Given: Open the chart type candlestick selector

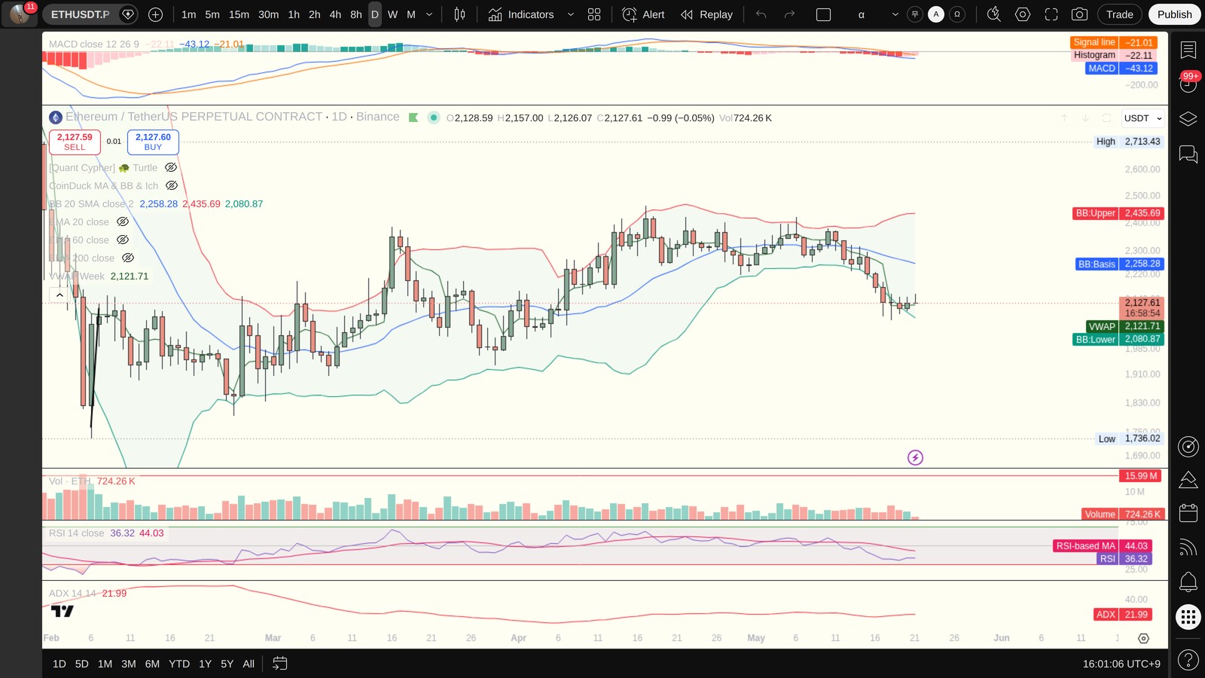Looking at the screenshot, I should 459,14.
